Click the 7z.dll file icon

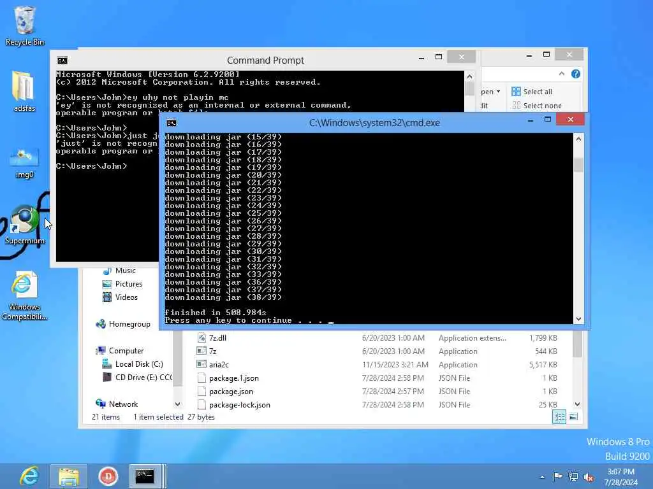[202, 337]
